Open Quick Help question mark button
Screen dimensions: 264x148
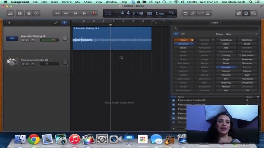19,14
